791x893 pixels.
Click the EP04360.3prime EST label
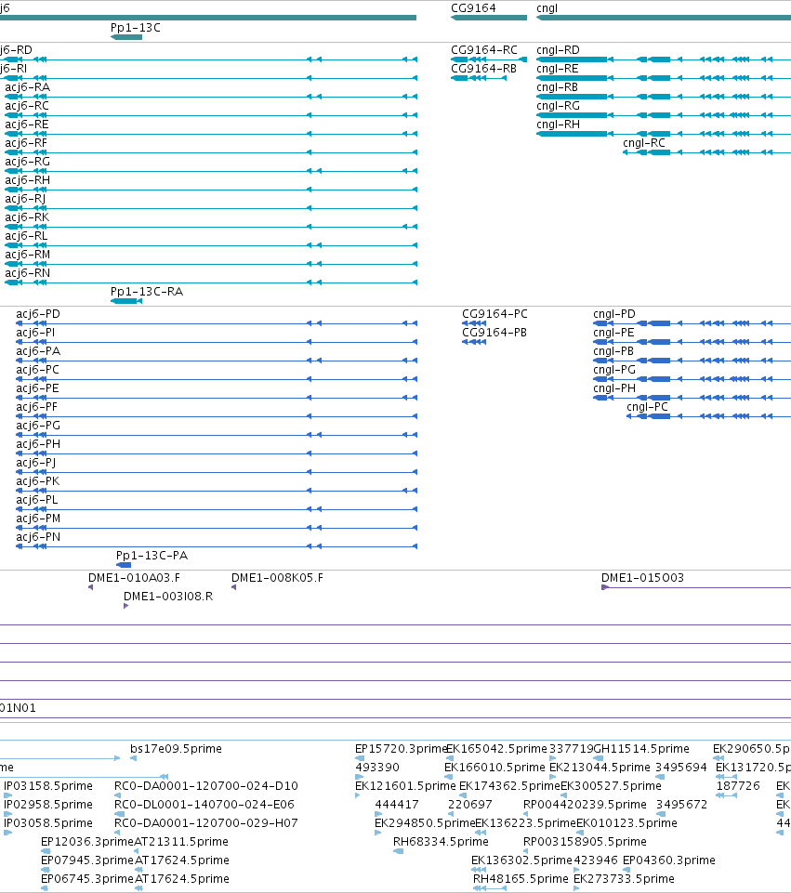pyautogui.click(x=669, y=860)
